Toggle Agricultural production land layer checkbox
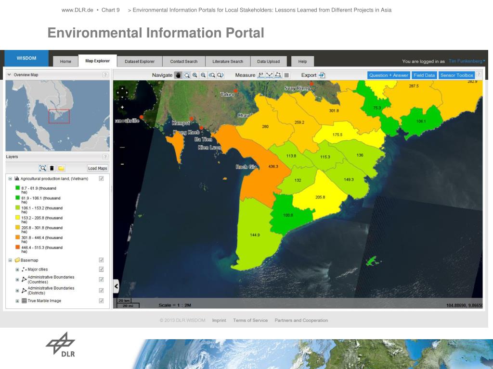Image resolution: width=493 pixels, height=369 pixels. point(101,179)
